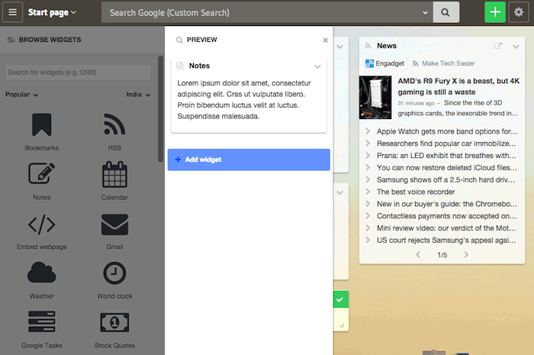Expand the News widget options chevron

point(516,47)
